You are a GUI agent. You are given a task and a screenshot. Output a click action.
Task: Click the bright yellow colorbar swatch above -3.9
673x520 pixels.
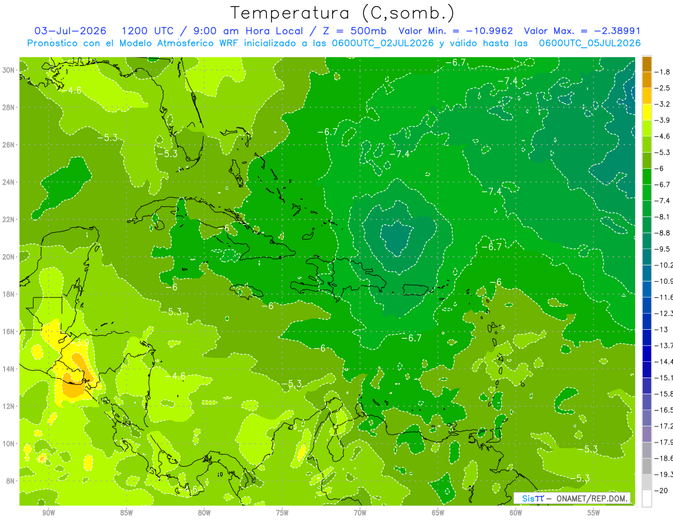point(647,112)
